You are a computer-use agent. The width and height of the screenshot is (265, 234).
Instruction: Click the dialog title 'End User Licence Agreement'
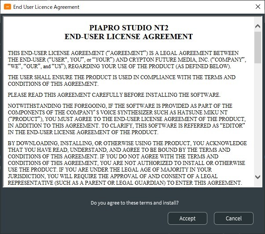point(46,7)
